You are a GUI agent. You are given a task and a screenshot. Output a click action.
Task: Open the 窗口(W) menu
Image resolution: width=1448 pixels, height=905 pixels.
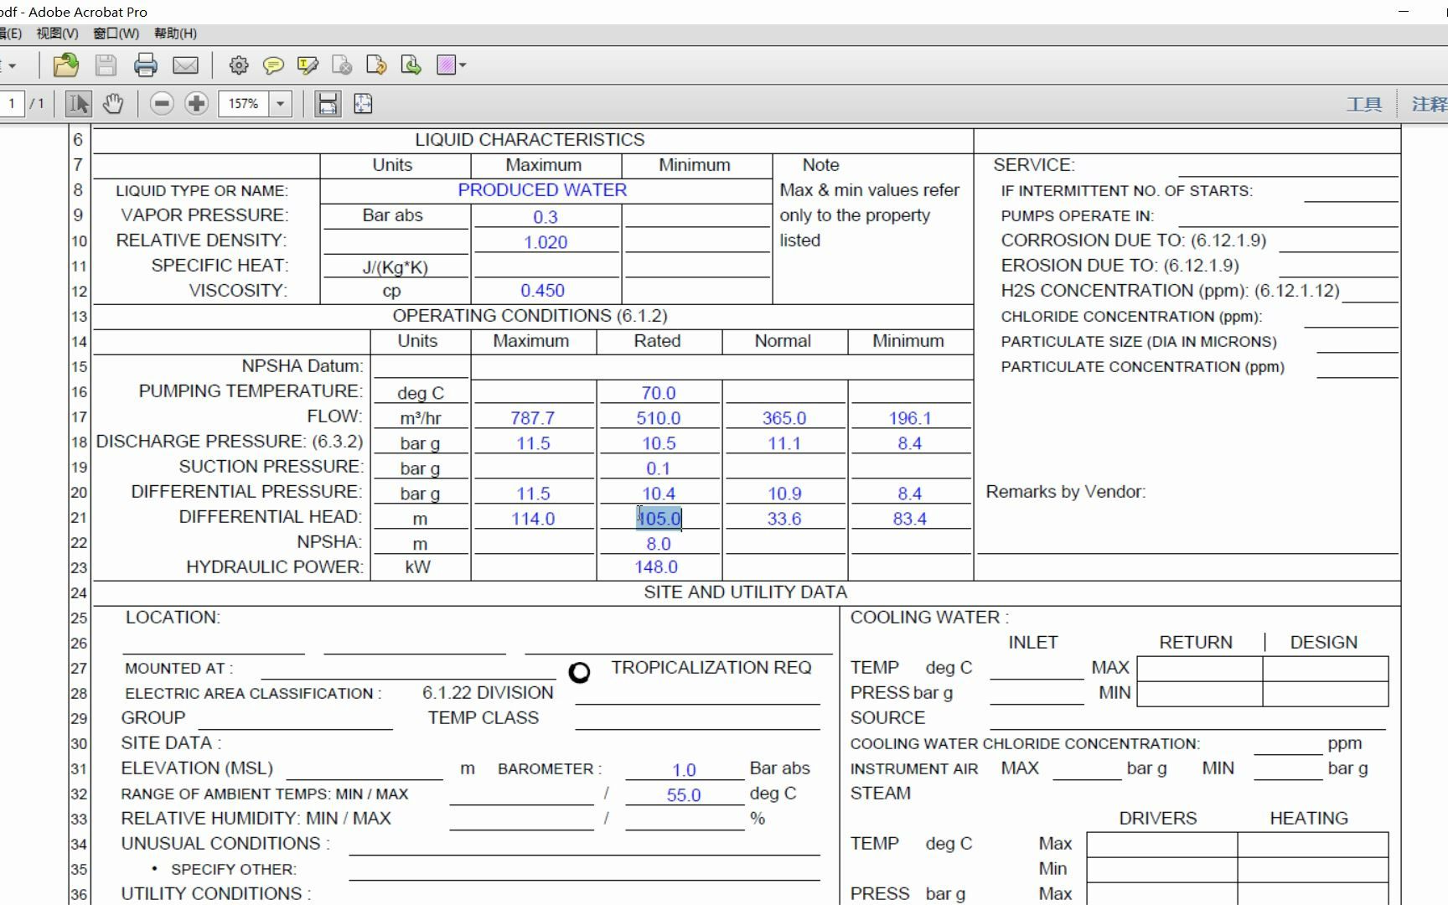[116, 34]
